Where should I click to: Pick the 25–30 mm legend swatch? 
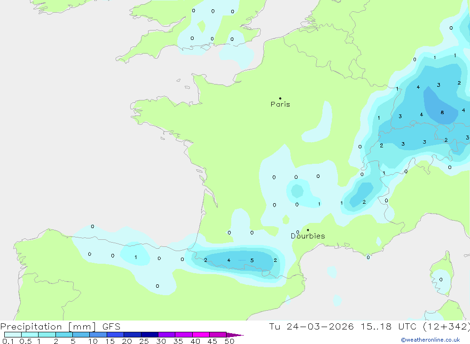pos(149,335)
